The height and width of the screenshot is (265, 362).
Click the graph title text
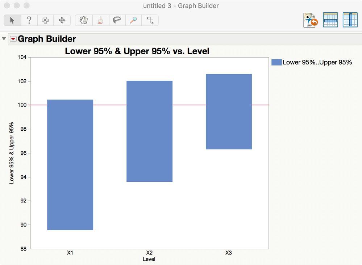[x=137, y=51]
